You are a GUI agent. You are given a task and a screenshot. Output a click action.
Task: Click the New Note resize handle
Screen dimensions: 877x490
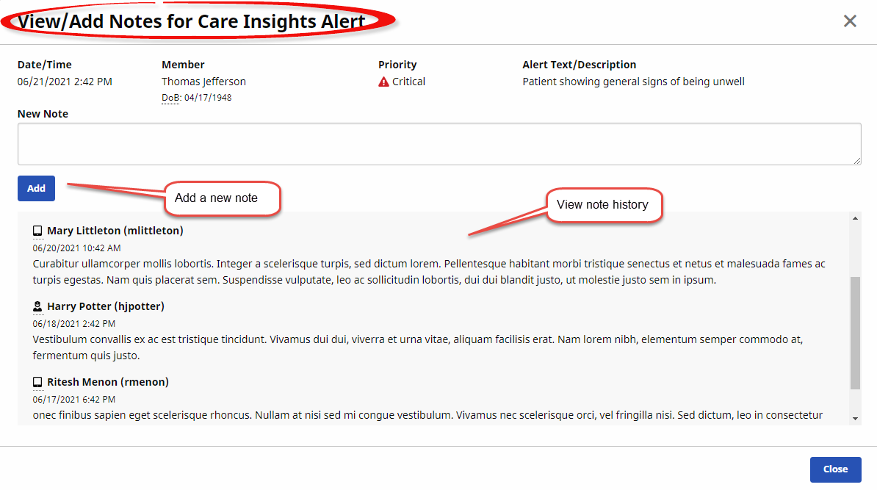pyautogui.click(x=856, y=160)
